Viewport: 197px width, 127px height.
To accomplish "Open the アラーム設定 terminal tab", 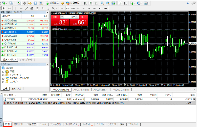I will tap(56, 124).
